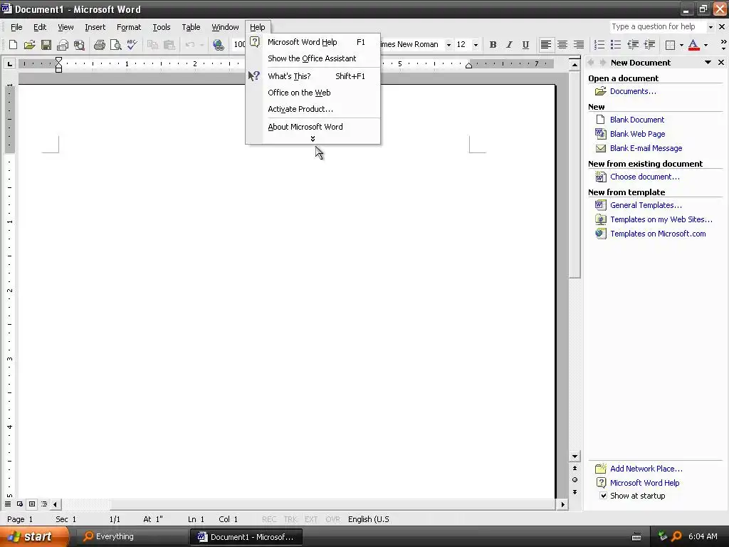This screenshot has height=547, width=729.
Task: Align text left
Action: click(546, 45)
